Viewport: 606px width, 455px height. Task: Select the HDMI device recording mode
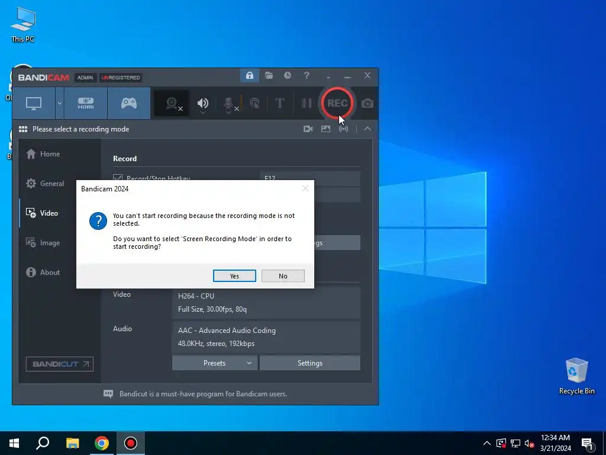(86, 103)
